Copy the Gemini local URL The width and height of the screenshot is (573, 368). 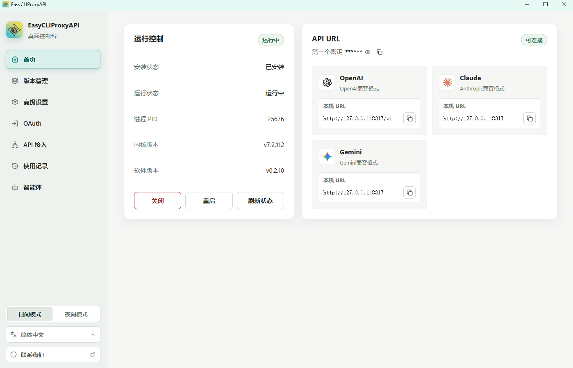coord(409,192)
